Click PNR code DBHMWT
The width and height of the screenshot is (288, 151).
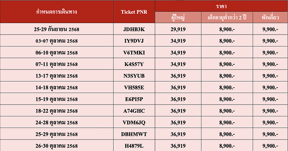134,134
